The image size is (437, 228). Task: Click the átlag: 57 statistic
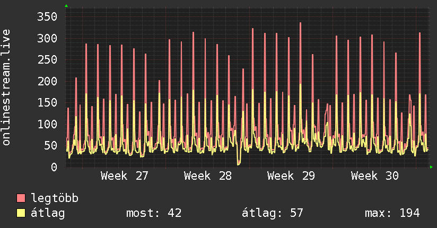pos(272,213)
